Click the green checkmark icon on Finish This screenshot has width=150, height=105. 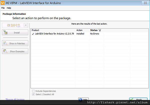click(131, 99)
